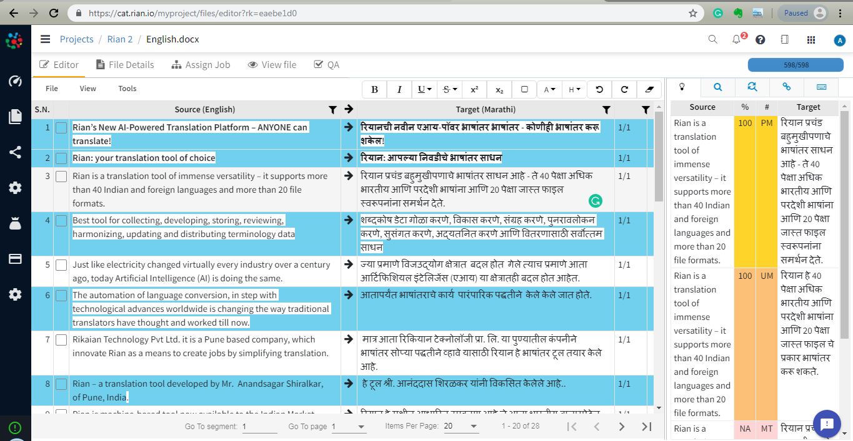Tick the checkbox for segment 3
The height and width of the screenshot is (441, 853).
[61, 177]
